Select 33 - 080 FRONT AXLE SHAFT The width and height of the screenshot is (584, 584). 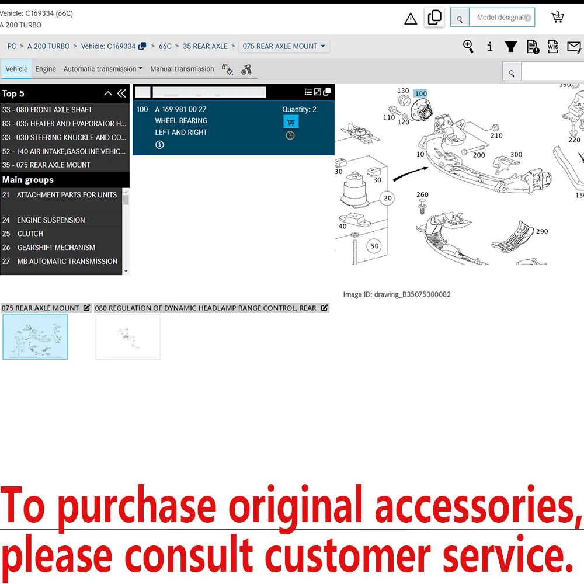(64, 110)
